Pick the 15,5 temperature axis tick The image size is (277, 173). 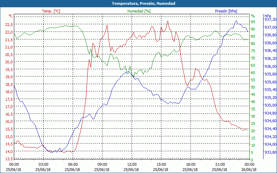(9, 129)
